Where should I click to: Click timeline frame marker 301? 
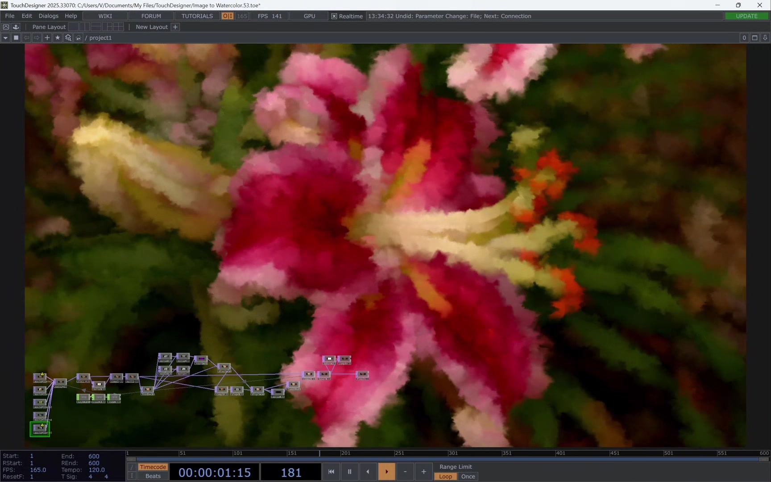pos(453,453)
